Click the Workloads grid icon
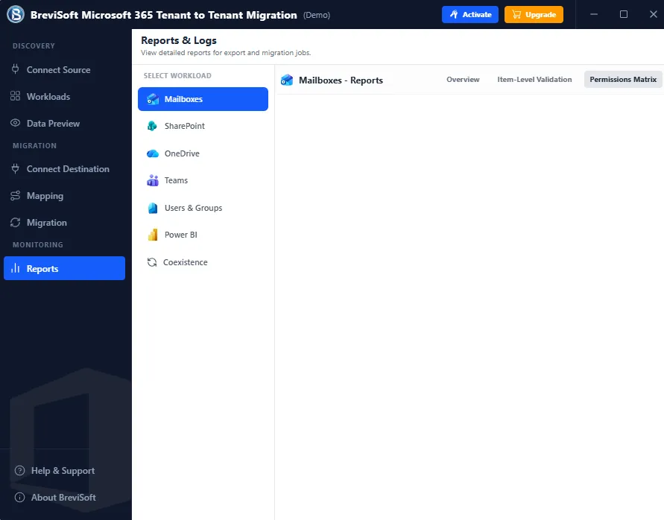The width and height of the screenshot is (664, 520). [x=15, y=96]
